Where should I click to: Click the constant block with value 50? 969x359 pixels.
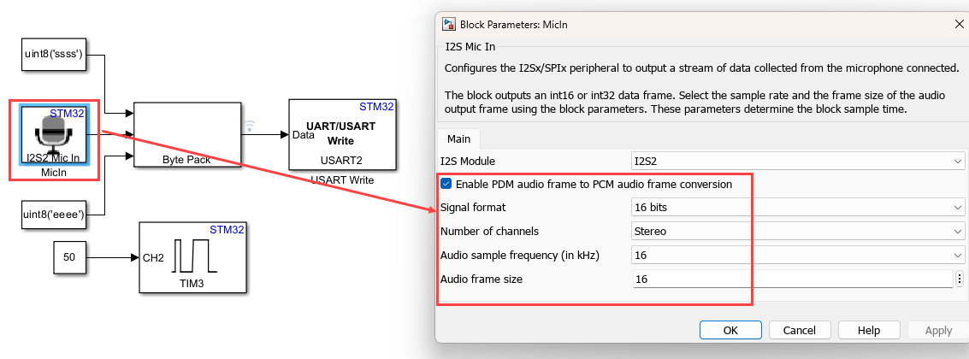point(70,257)
